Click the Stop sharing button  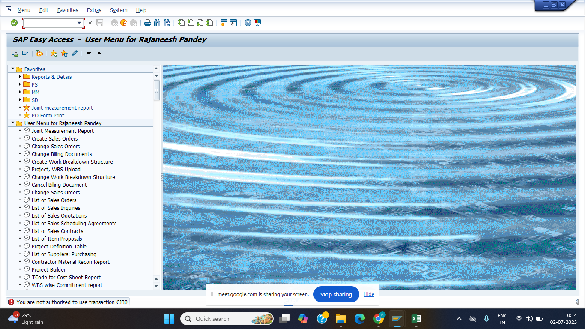tap(336, 294)
